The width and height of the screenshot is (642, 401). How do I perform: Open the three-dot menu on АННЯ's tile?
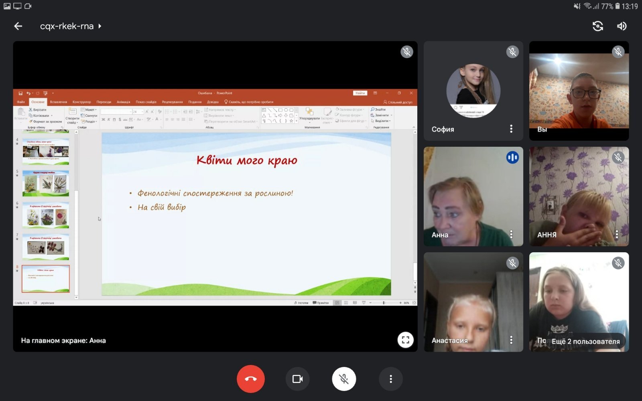(617, 234)
